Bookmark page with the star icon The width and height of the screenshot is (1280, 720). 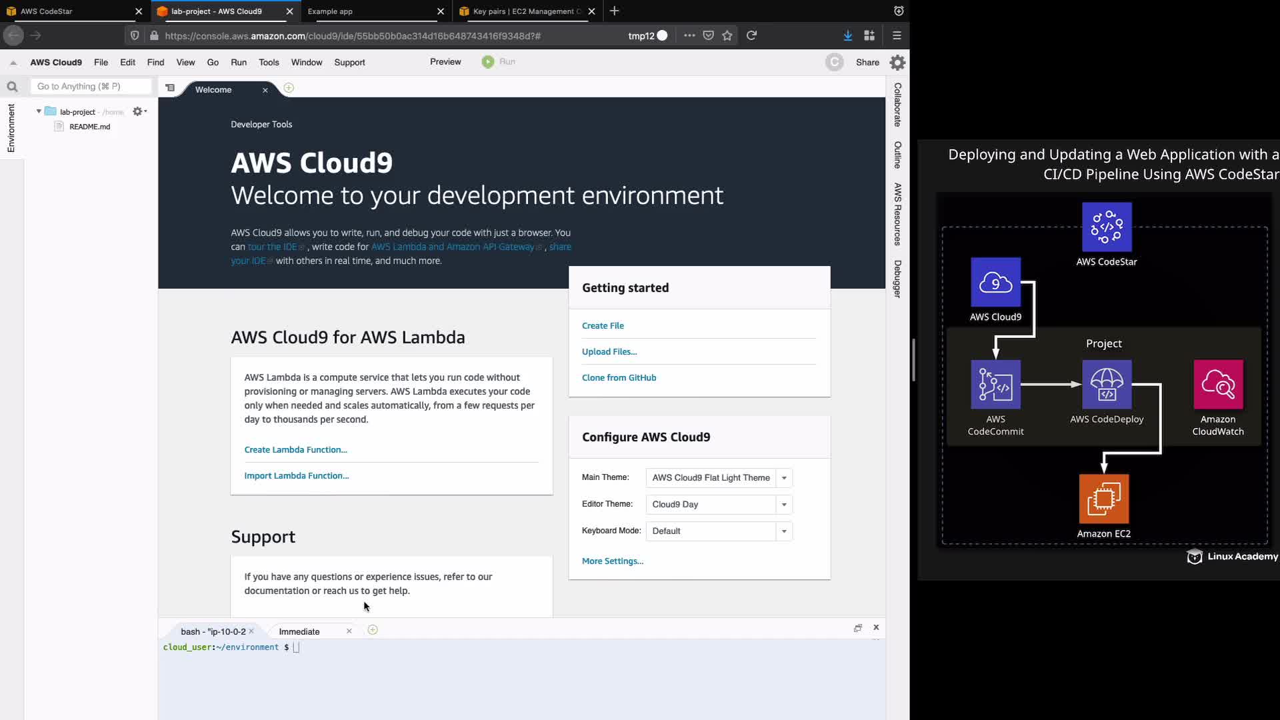tap(727, 35)
